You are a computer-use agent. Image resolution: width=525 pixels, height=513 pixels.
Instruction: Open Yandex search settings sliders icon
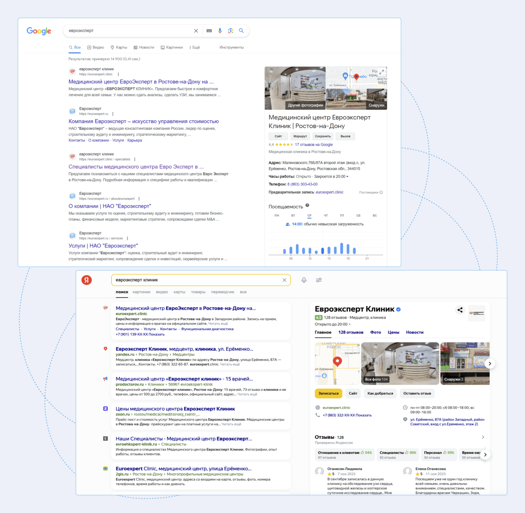point(319,280)
